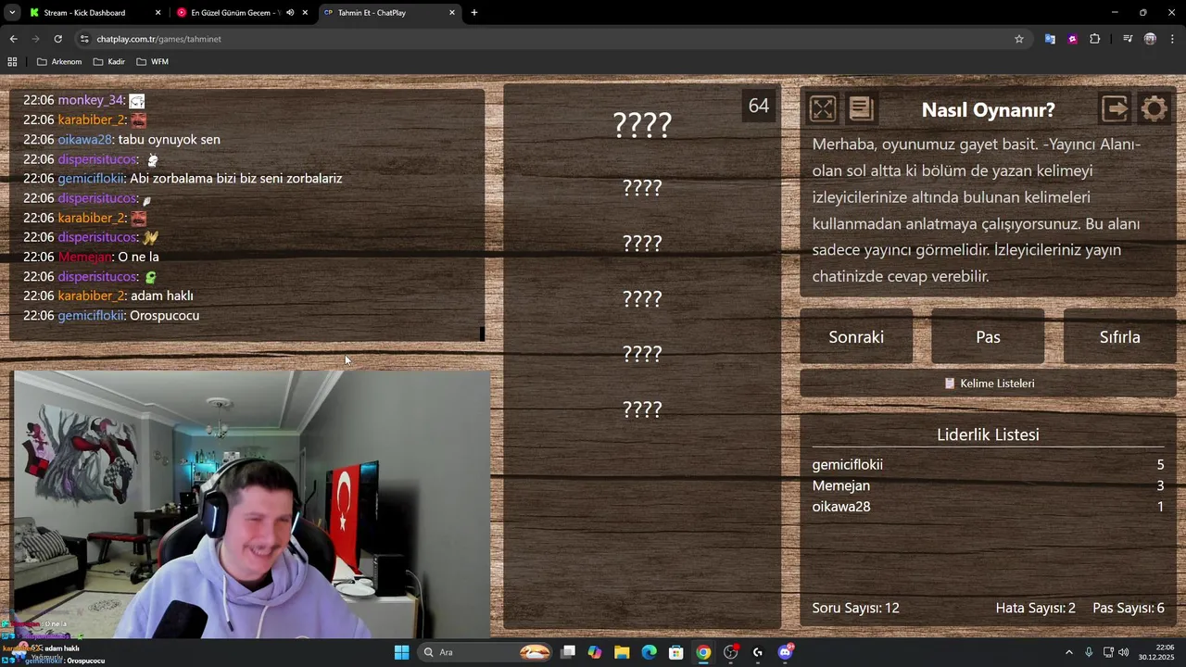The height and width of the screenshot is (667, 1186).
Task: Open the Windows Start menu
Action: (x=401, y=652)
